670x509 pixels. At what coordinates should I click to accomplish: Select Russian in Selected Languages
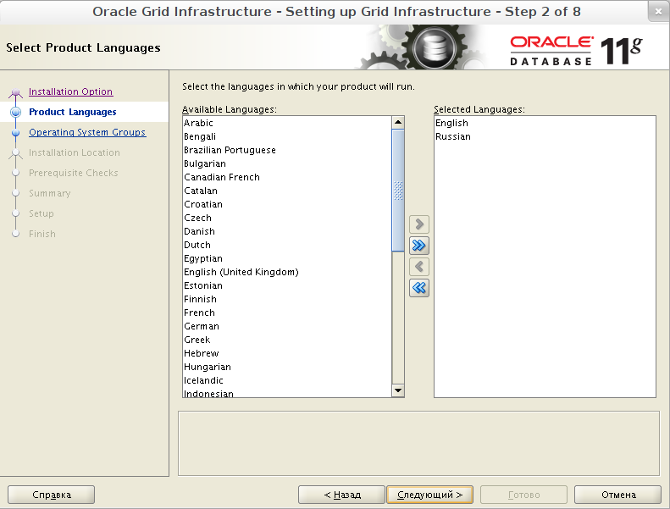click(x=545, y=136)
